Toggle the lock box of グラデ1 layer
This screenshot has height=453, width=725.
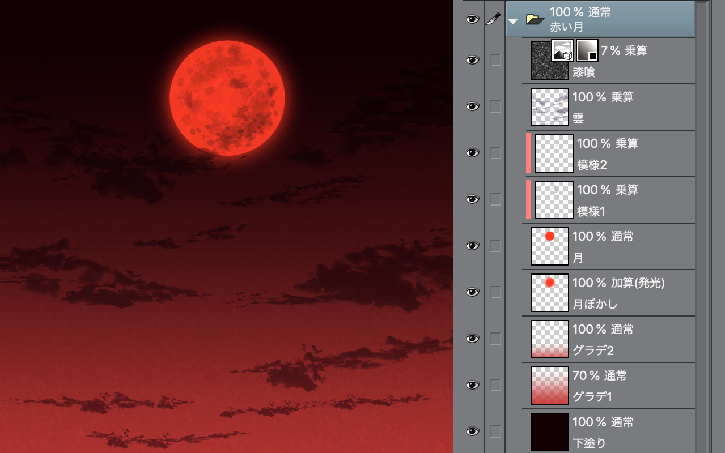pyautogui.click(x=495, y=385)
